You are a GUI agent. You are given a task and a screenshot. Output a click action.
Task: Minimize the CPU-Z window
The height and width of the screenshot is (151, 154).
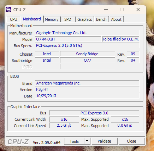[106, 10]
